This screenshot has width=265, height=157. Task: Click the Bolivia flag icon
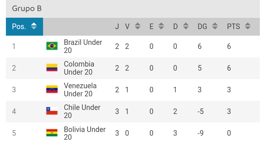tap(52, 133)
